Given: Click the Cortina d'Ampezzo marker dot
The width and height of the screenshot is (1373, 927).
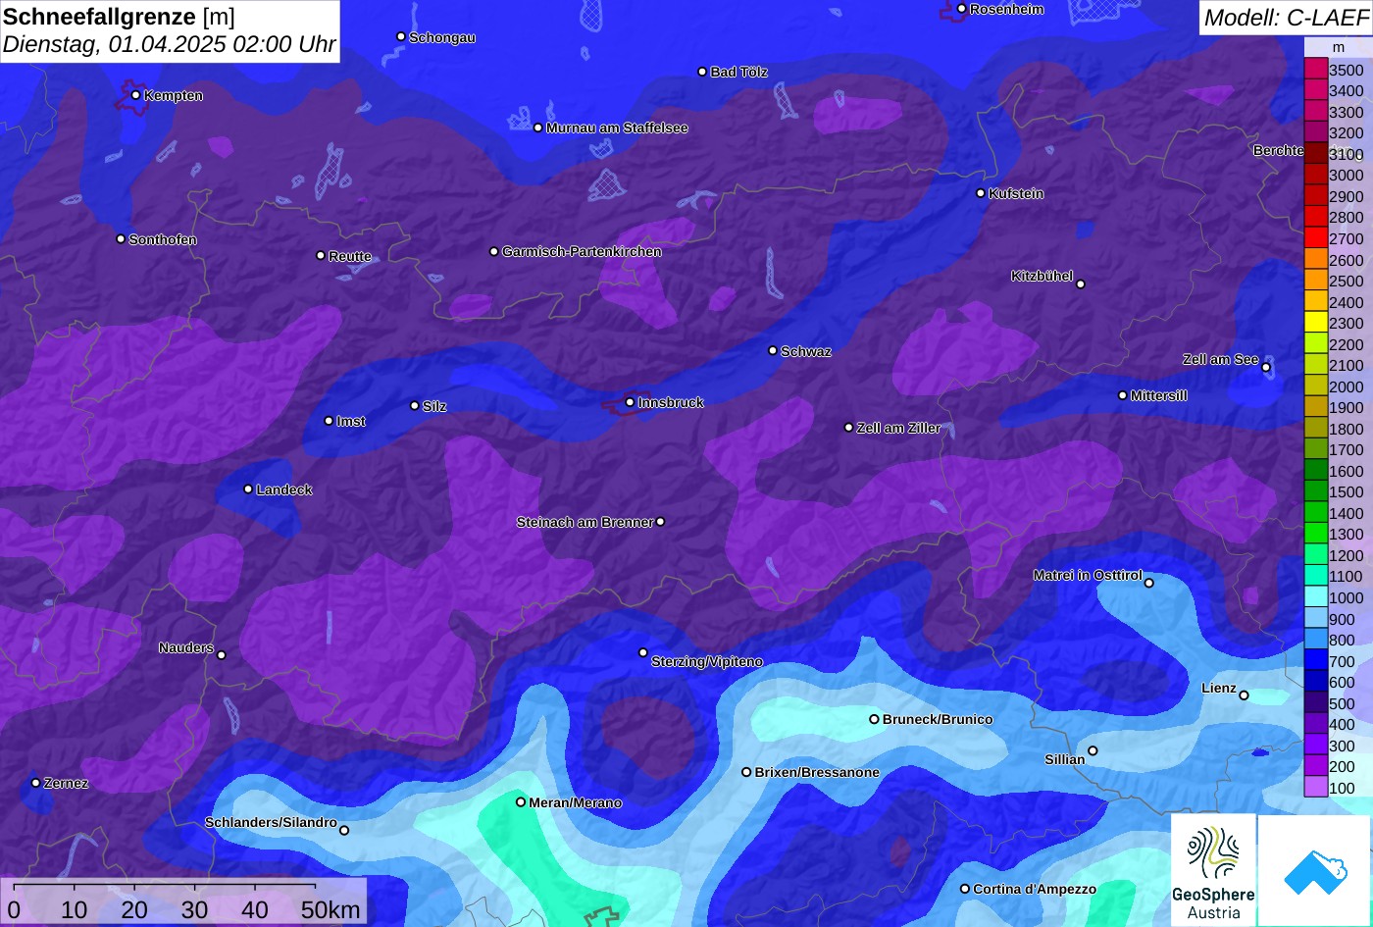Looking at the screenshot, I should (x=965, y=889).
